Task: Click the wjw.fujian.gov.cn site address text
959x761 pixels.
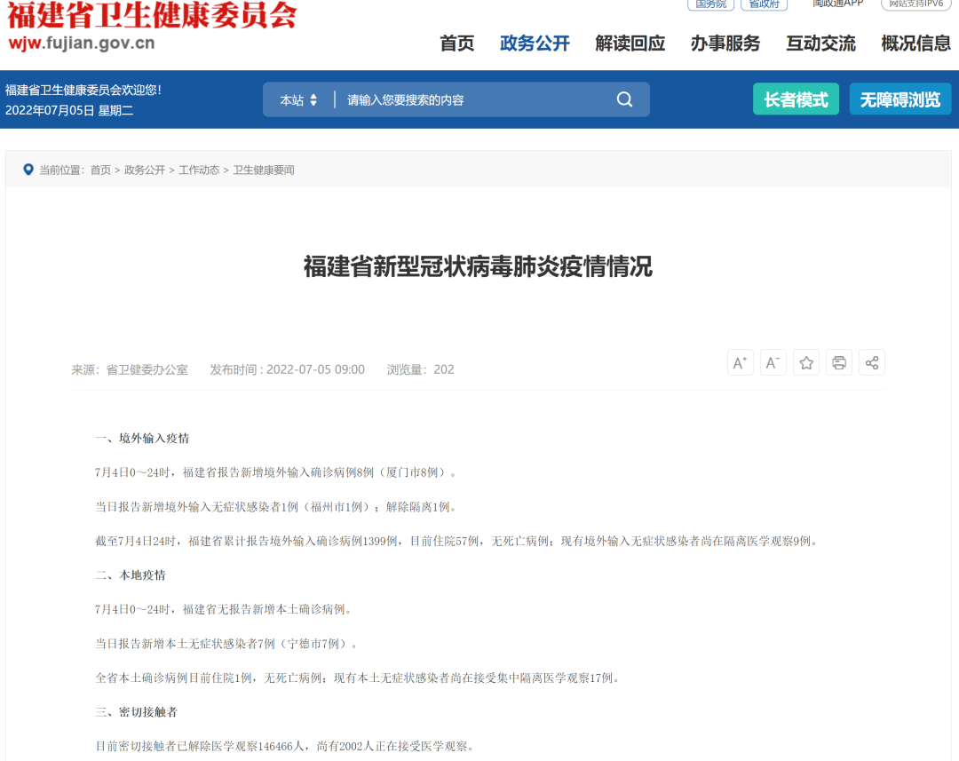Action: pos(82,44)
